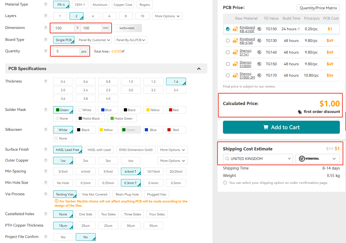346x243 pixels.
Task: Select Shengyi S1141 radio button
Action: point(228,52)
